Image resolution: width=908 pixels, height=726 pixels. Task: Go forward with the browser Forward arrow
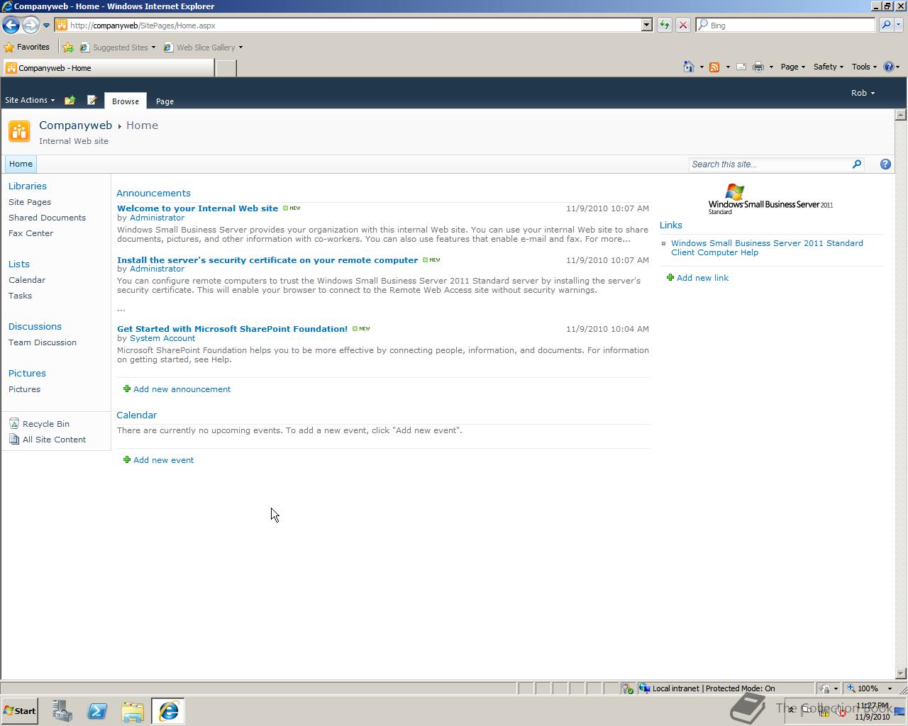pos(31,25)
